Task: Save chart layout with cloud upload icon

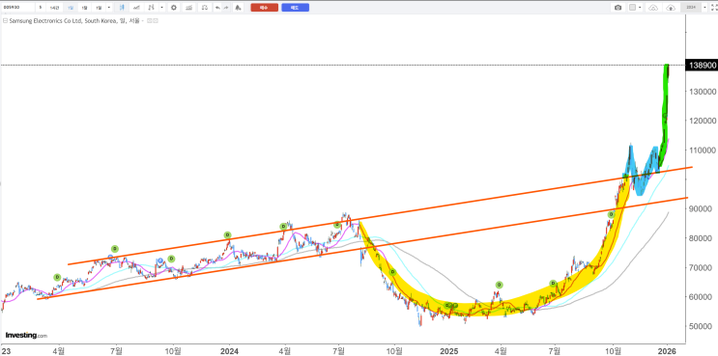Action: [671, 8]
